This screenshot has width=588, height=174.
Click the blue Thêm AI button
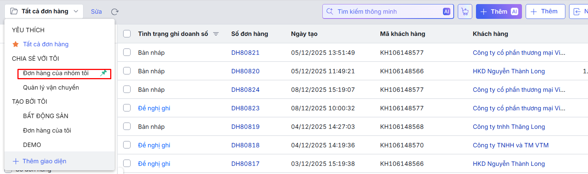[498, 12]
